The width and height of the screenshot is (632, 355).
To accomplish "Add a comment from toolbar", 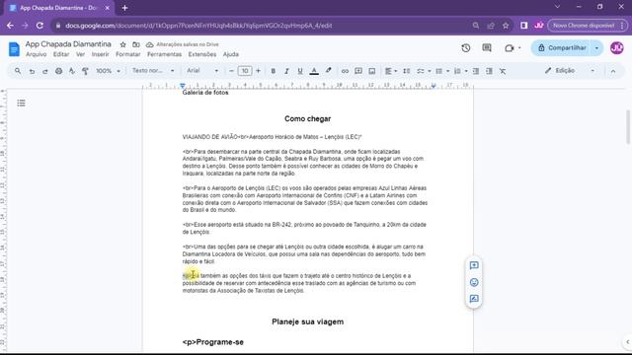I will [x=358, y=71].
